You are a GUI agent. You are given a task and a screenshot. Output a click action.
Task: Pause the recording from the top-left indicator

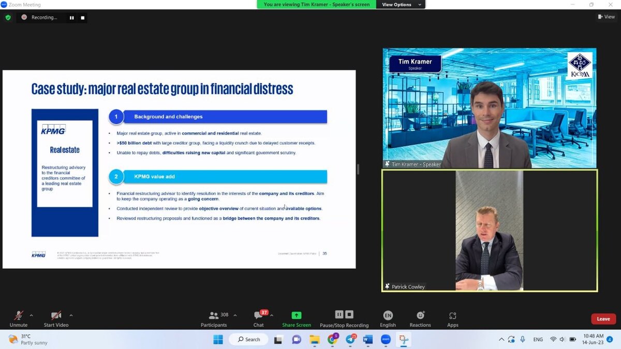click(x=72, y=18)
